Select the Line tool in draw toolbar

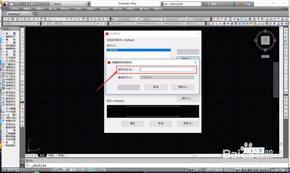click(x=22, y=30)
